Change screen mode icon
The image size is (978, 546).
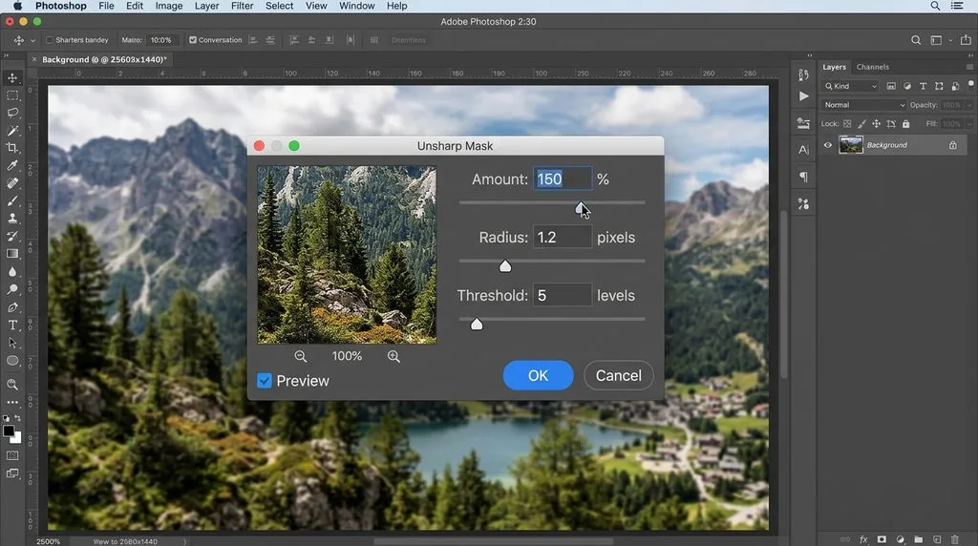click(12, 473)
